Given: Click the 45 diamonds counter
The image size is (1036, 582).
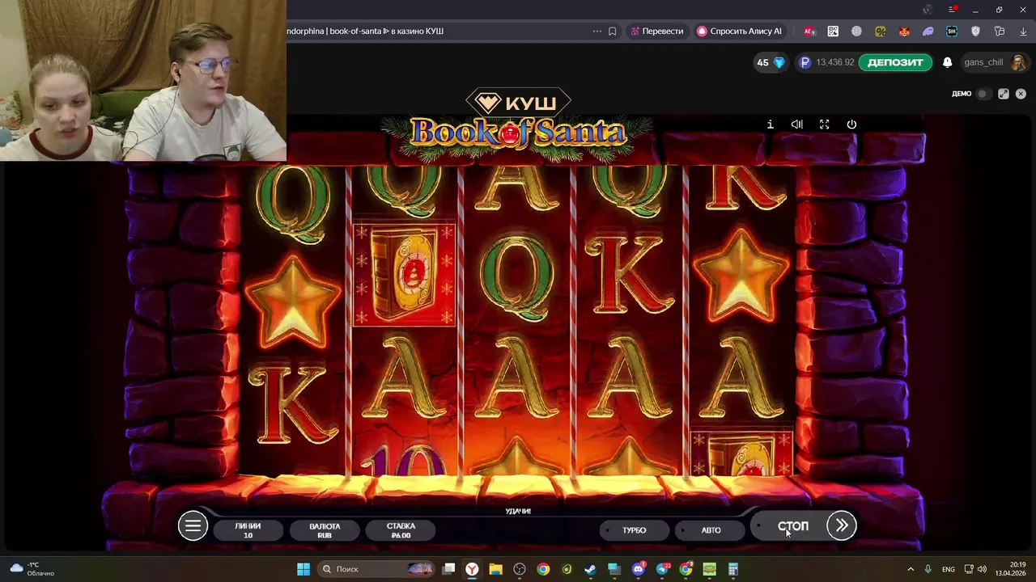Looking at the screenshot, I should click(770, 62).
